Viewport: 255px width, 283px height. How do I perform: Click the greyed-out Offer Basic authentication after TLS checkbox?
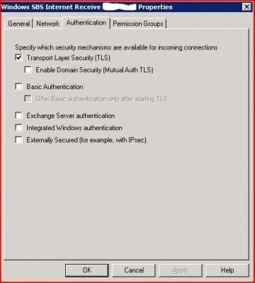click(x=28, y=99)
